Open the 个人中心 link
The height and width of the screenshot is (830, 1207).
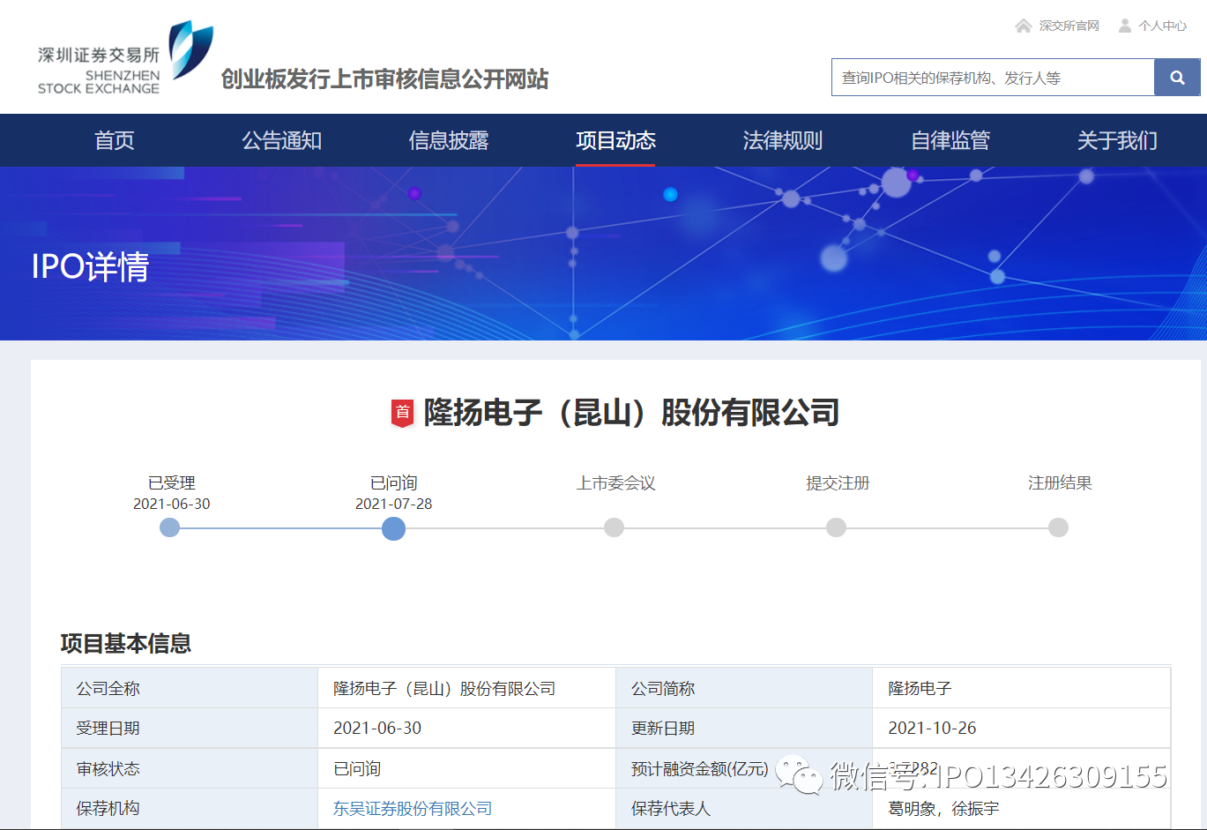point(1162,26)
